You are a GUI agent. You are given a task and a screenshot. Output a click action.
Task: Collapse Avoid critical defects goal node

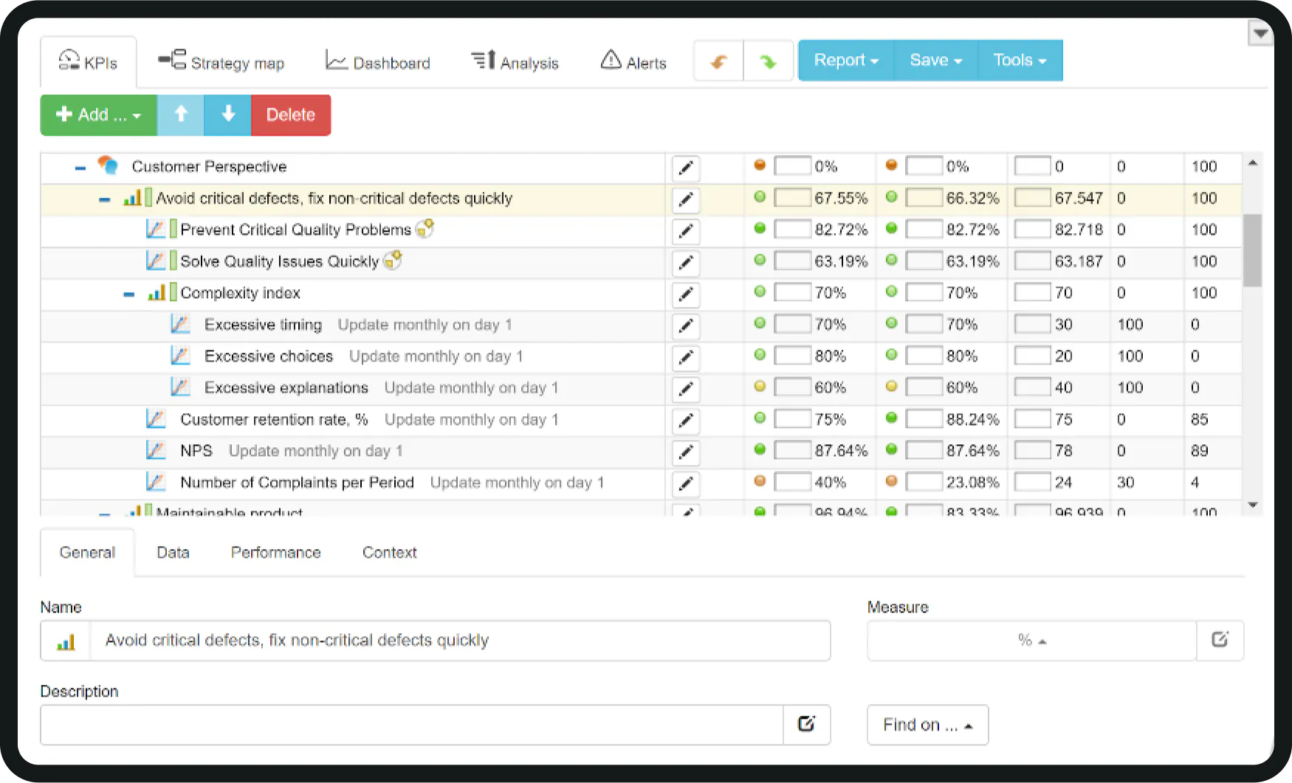pyautogui.click(x=104, y=200)
